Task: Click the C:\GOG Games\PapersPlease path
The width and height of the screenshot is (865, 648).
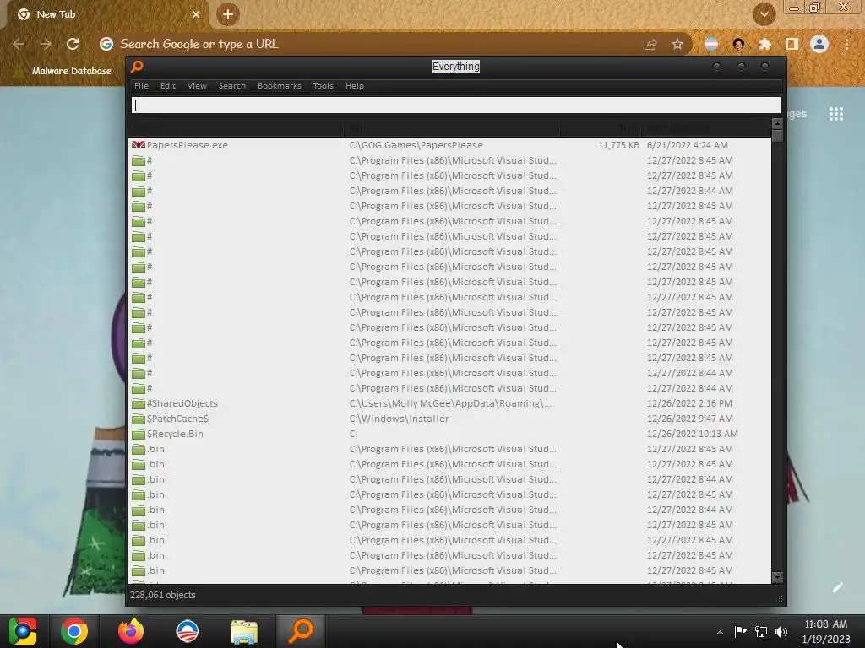Action: tap(416, 145)
